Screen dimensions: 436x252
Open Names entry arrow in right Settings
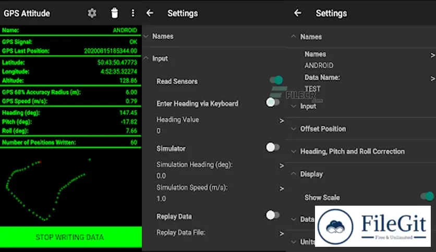point(432,56)
